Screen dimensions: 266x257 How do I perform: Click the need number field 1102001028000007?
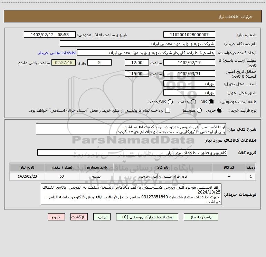point(189,35)
